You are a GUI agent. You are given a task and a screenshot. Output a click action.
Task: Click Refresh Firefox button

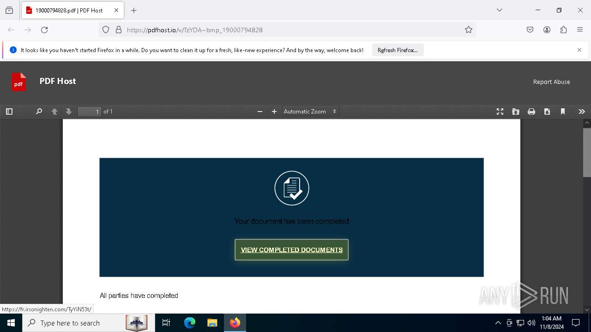[x=398, y=50]
